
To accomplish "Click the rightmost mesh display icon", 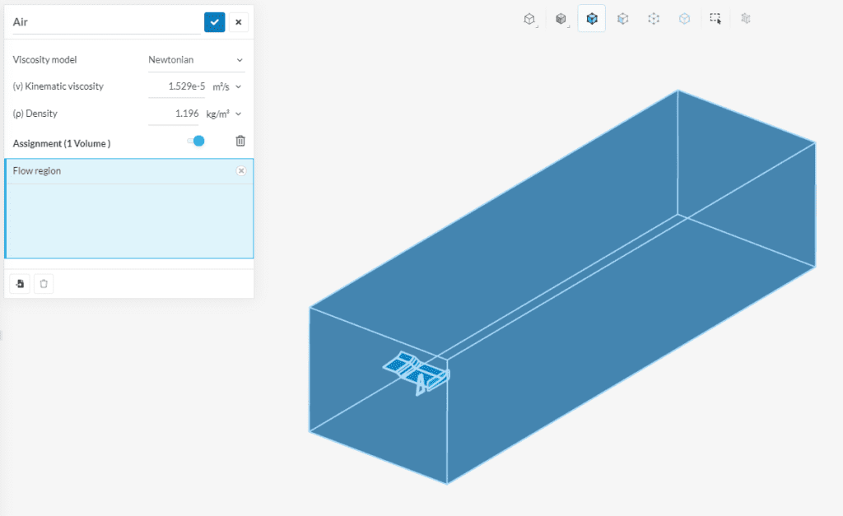I will point(746,18).
